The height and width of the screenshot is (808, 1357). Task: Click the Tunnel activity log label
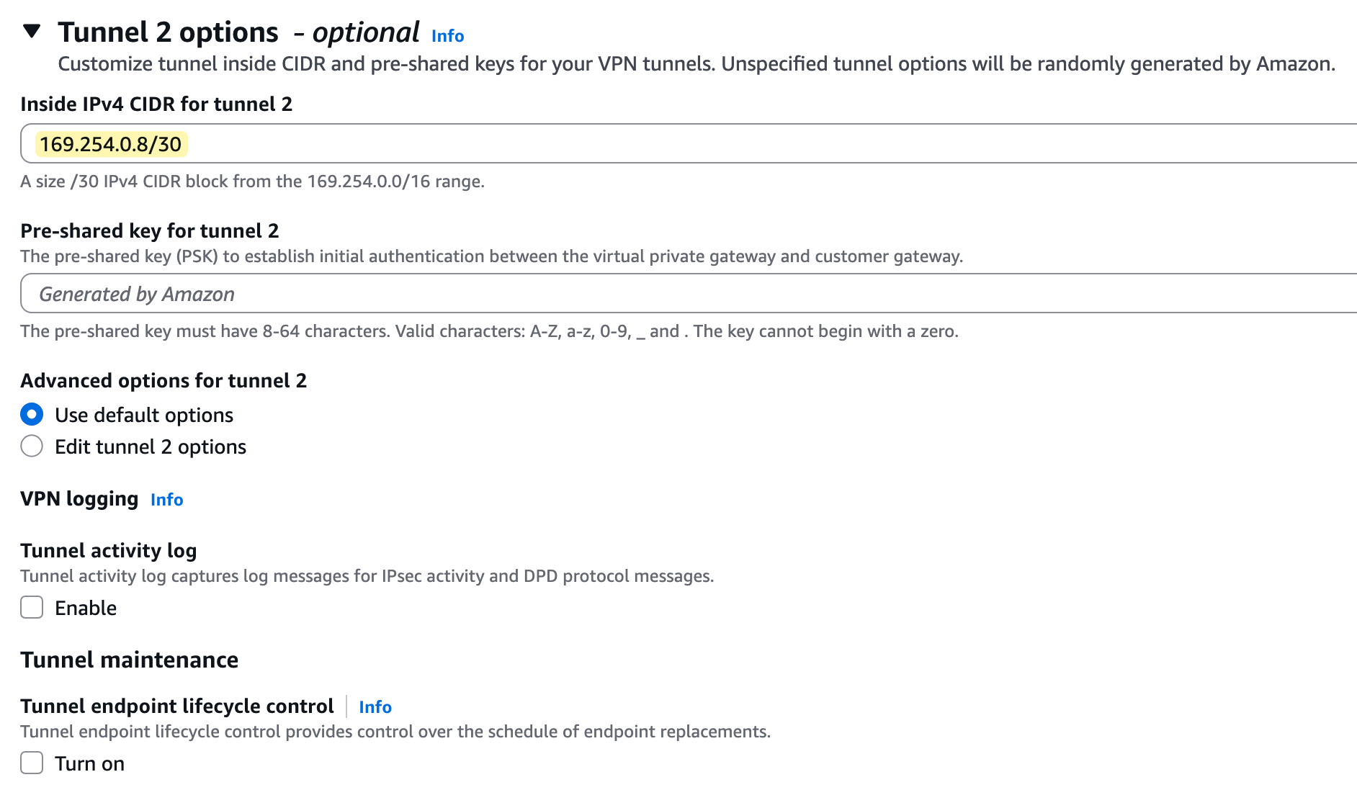[108, 551]
